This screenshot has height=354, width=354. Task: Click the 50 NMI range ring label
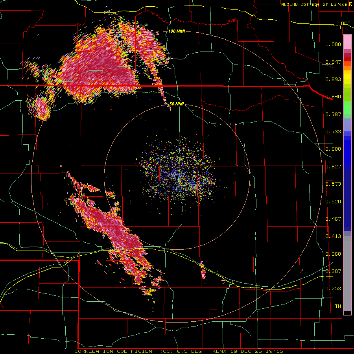[x=177, y=104]
